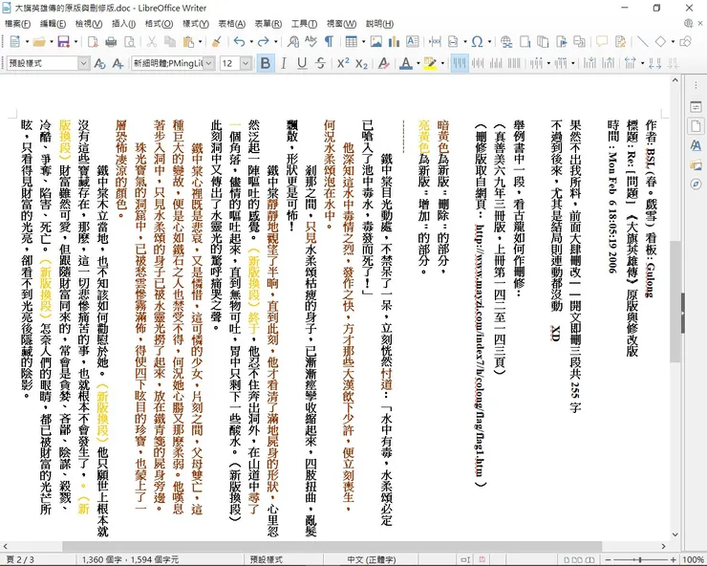Screen dimensions: 707x566
Task: Open Print Preview icon
Action: 129,42
